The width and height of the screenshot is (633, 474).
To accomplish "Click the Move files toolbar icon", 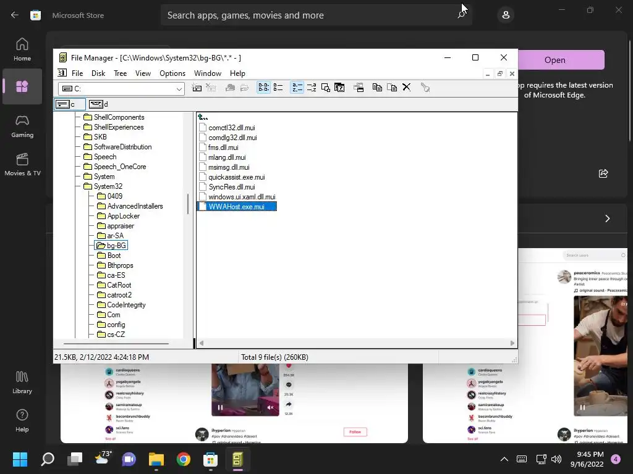I will pyautogui.click(x=392, y=88).
